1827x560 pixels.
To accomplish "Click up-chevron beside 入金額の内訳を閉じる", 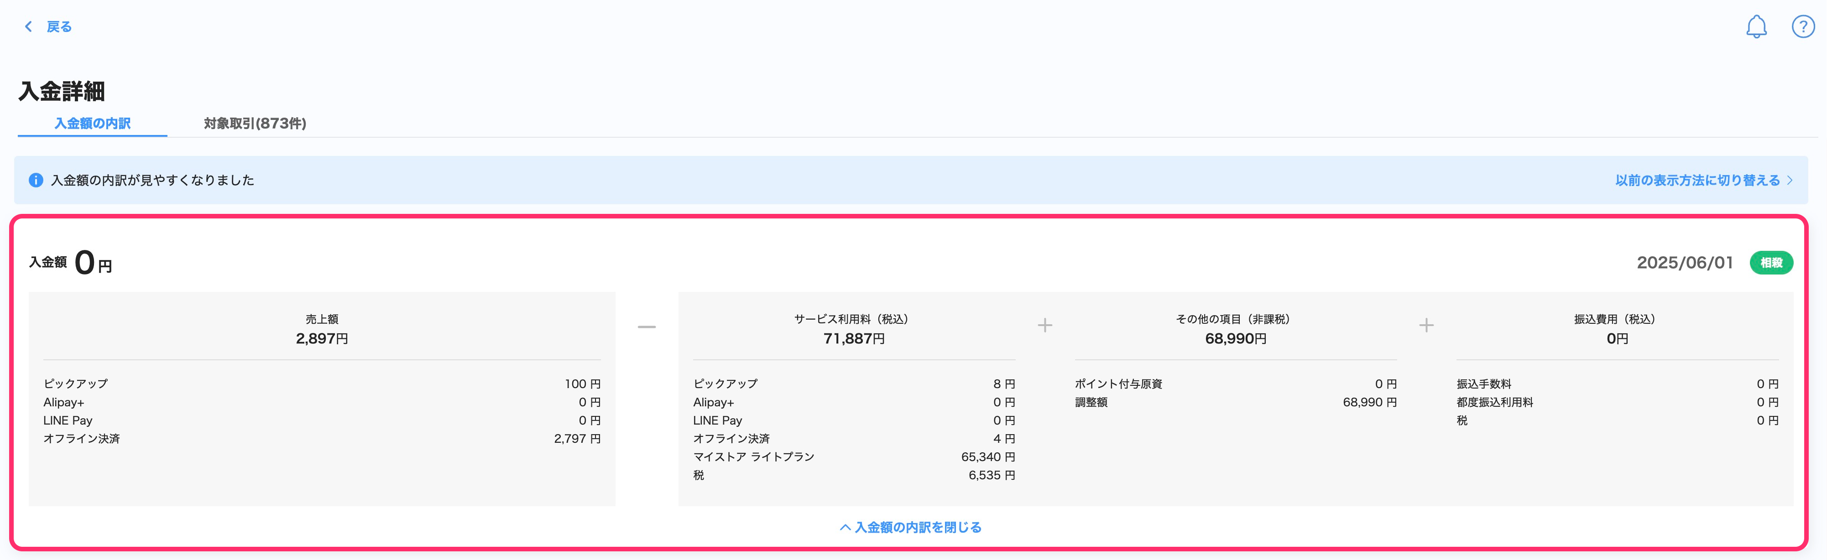I will tap(845, 527).
